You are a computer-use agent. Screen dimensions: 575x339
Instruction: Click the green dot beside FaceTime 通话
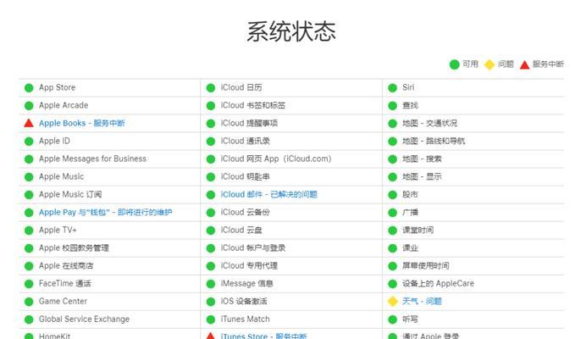pyautogui.click(x=29, y=284)
